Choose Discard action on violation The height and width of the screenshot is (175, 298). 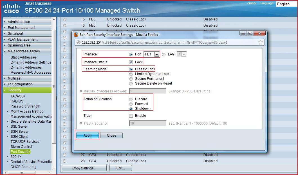(x=131, y=99)
